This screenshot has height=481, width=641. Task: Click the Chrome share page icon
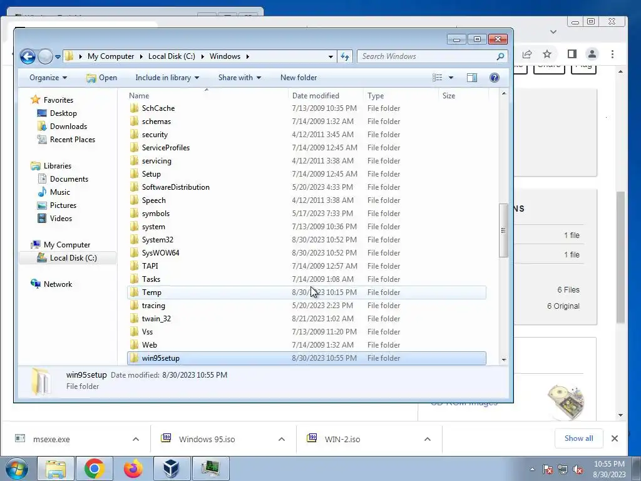527,54
